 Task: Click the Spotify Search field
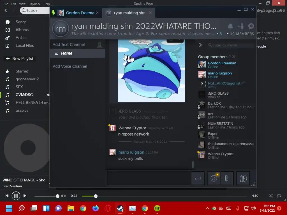coord(35,10)
